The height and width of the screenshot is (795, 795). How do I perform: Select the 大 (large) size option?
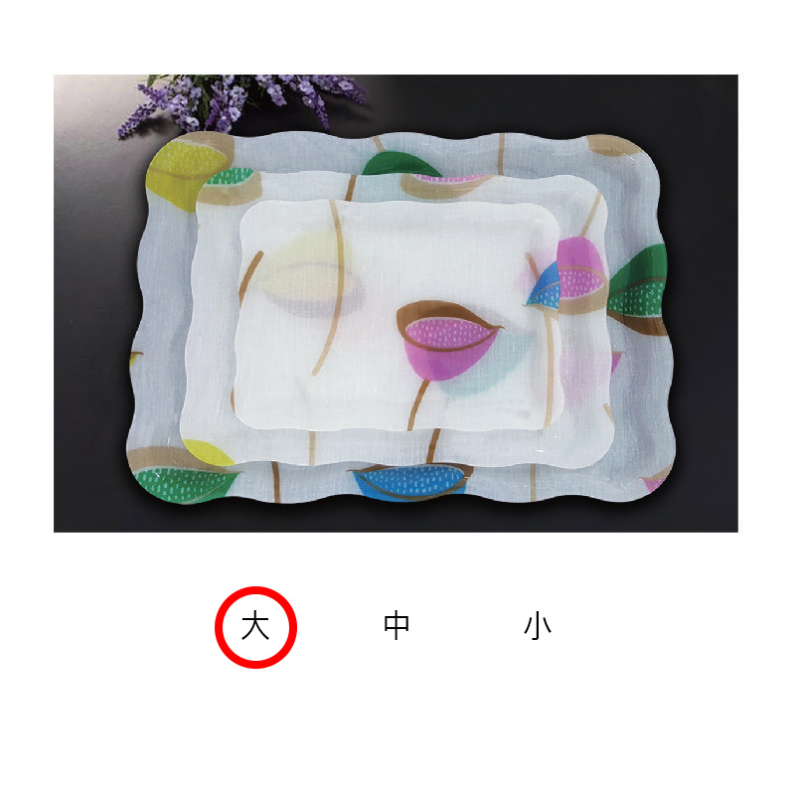[255, 626]
